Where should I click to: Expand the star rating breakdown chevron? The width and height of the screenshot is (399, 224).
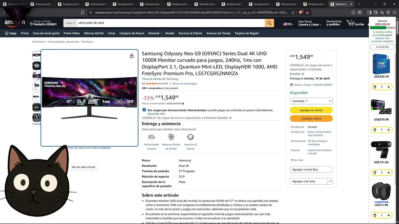(160, 84)
